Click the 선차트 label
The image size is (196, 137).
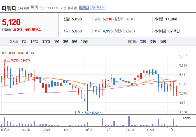tap(14, 41)
